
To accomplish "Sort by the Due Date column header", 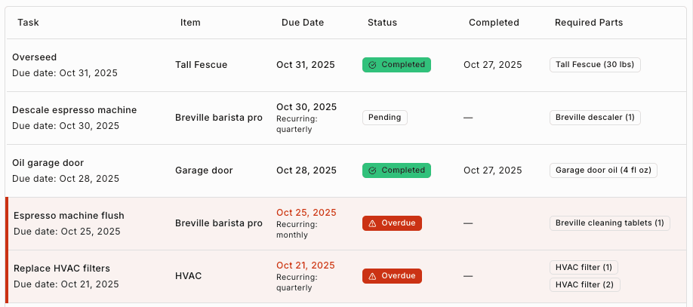I will click(x=303, y=23).
